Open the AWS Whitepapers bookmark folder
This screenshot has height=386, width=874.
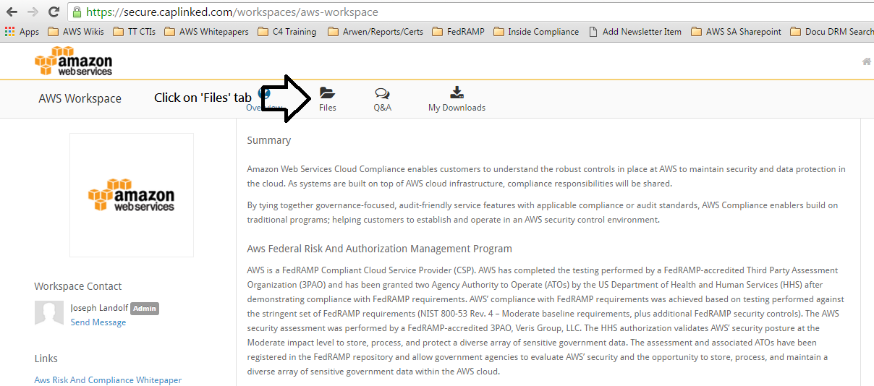[x=206, y=32]
